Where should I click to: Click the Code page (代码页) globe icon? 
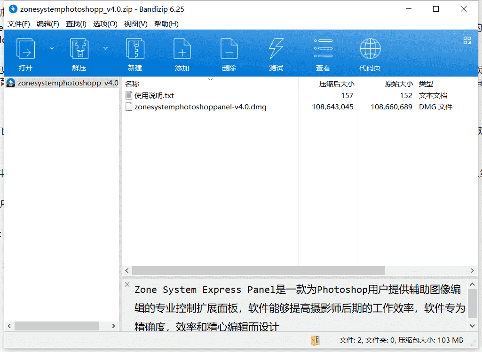click(x=370, y=49)
